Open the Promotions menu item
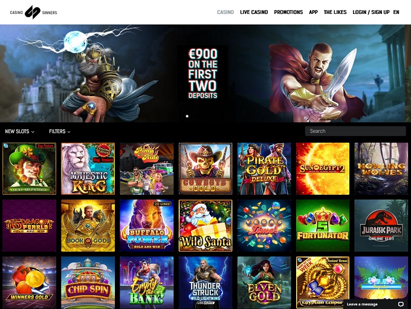 (288, 12)
